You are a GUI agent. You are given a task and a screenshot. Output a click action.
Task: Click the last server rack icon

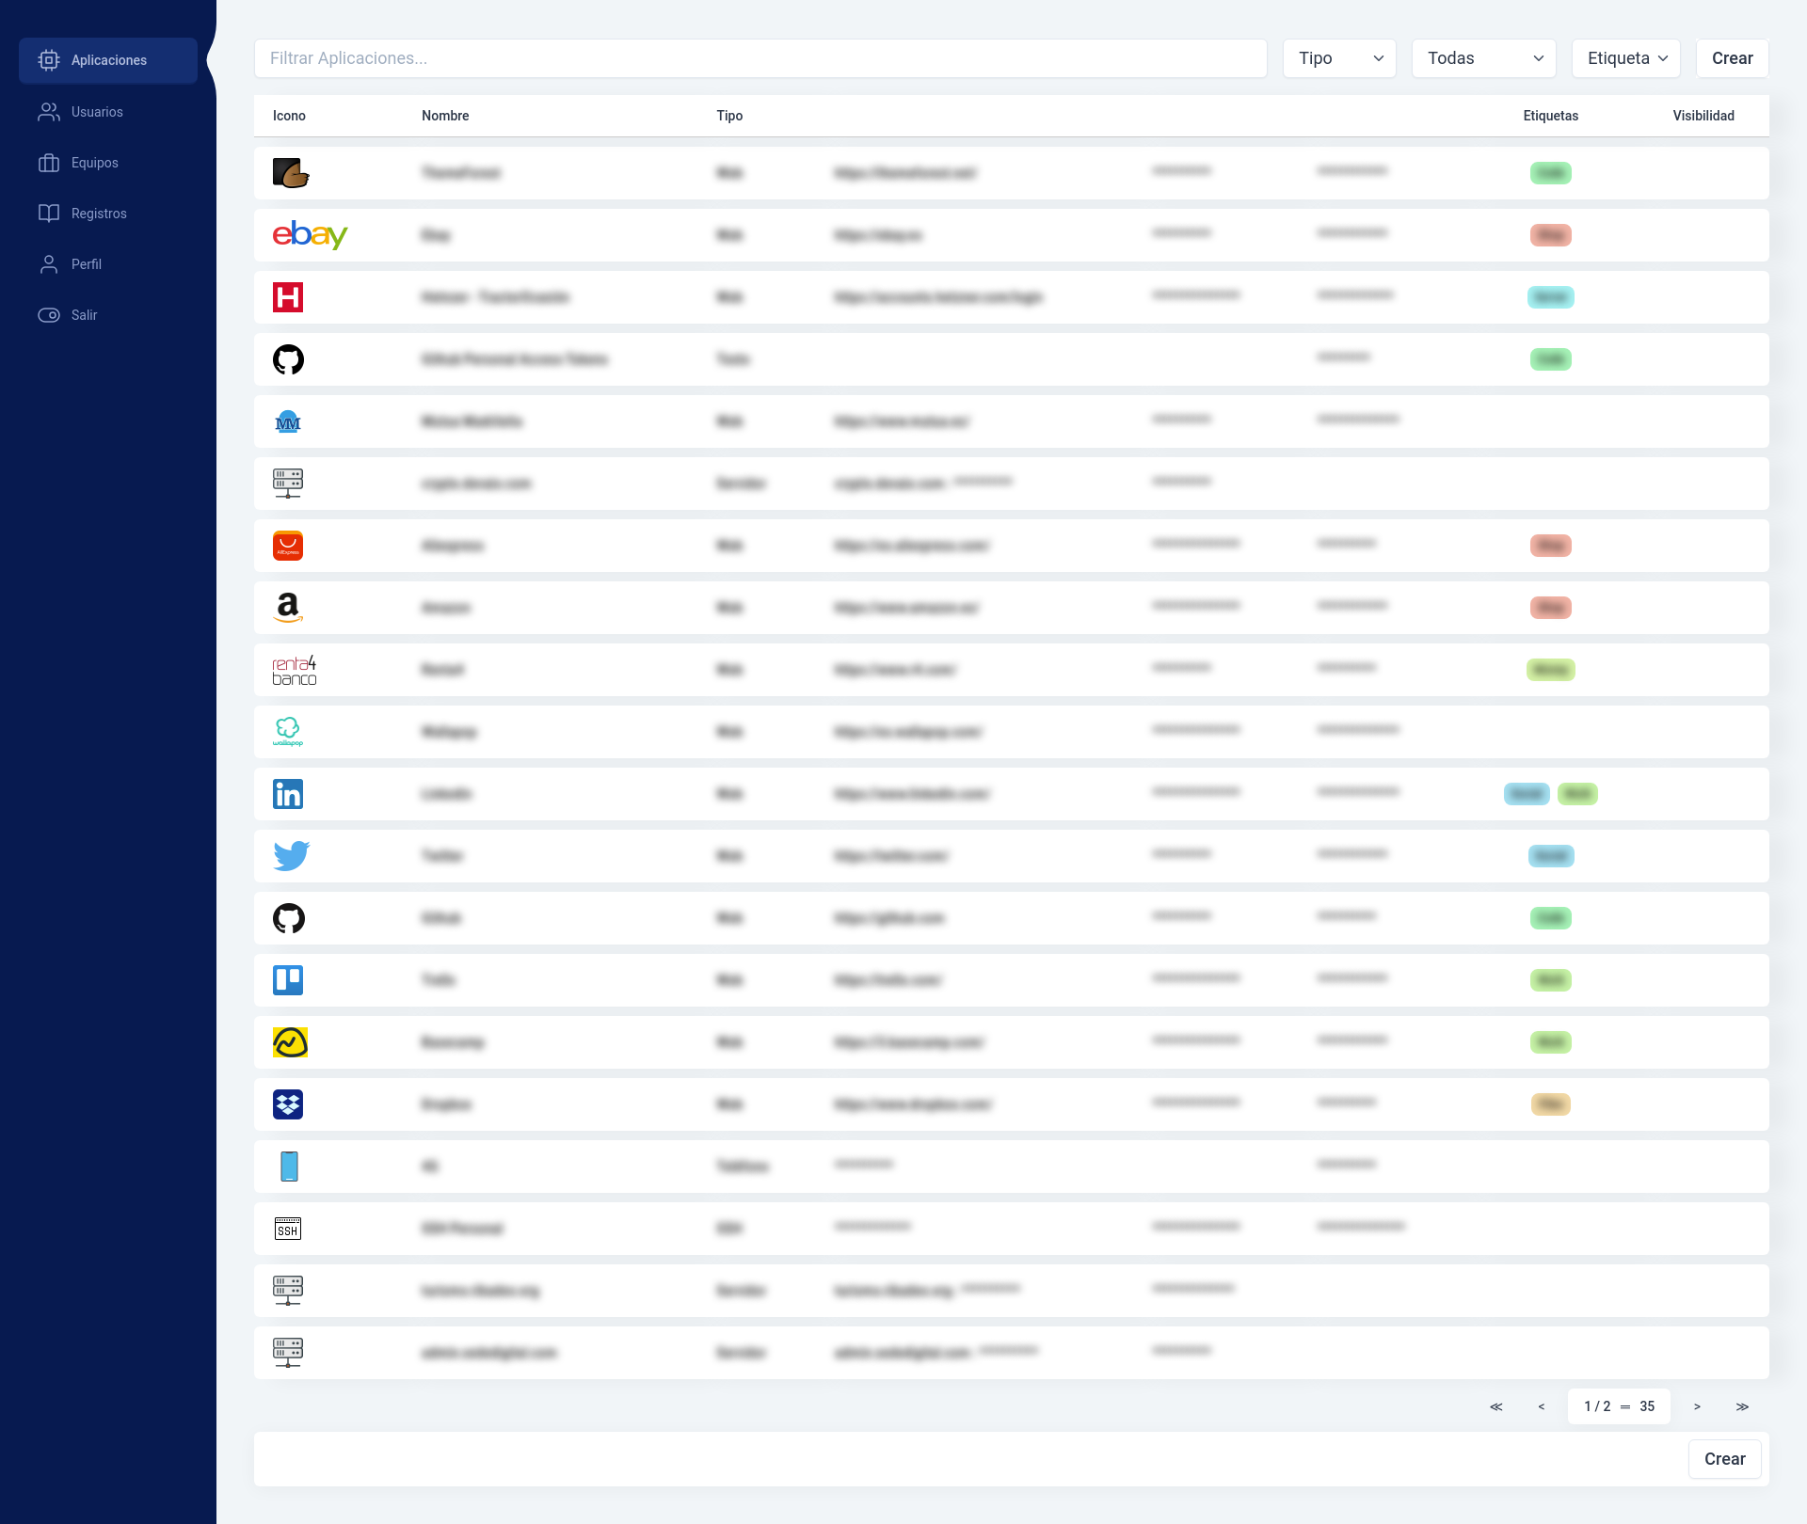pyautogui.click(x=288, y=1353)
